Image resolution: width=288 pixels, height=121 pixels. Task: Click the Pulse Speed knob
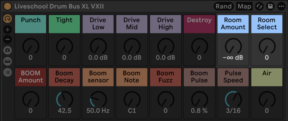pyautogui.click(x=233, y=99)
